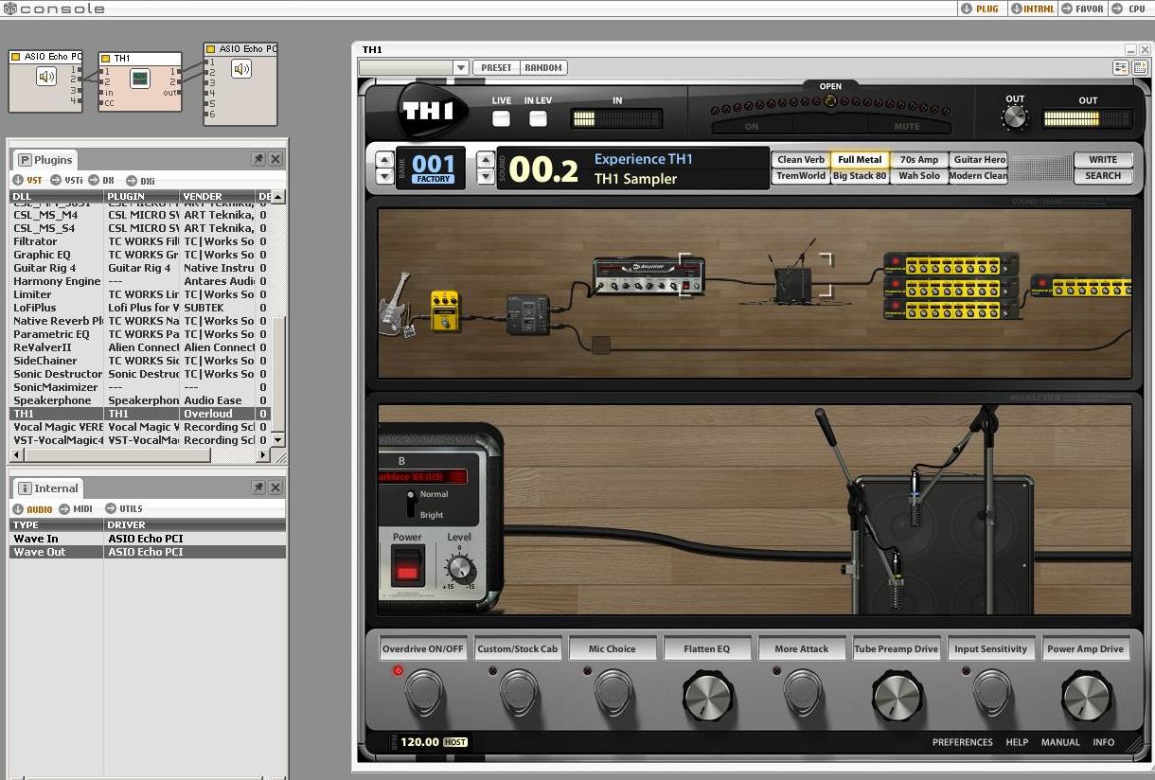Select the cabinet and microphone module in the sound chain

coord(793,279)
